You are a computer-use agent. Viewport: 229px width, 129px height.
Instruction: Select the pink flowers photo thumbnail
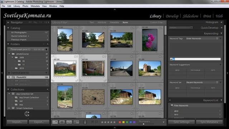150,40
